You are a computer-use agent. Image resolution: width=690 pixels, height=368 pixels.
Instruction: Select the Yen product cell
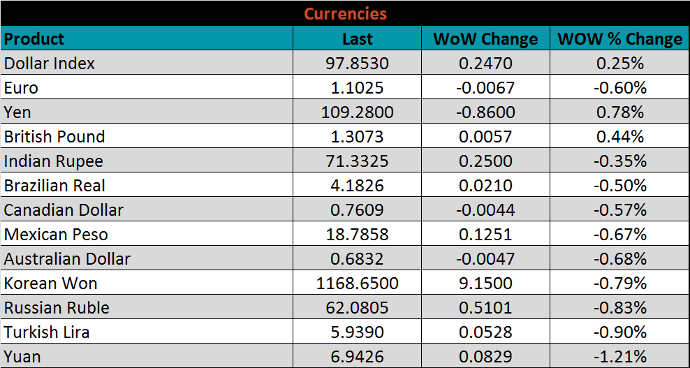coord(18,112)
